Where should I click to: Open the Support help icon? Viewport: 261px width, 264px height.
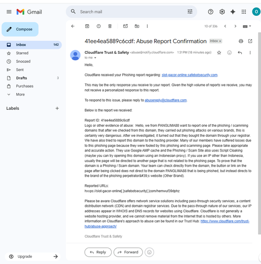coord(211,12)
